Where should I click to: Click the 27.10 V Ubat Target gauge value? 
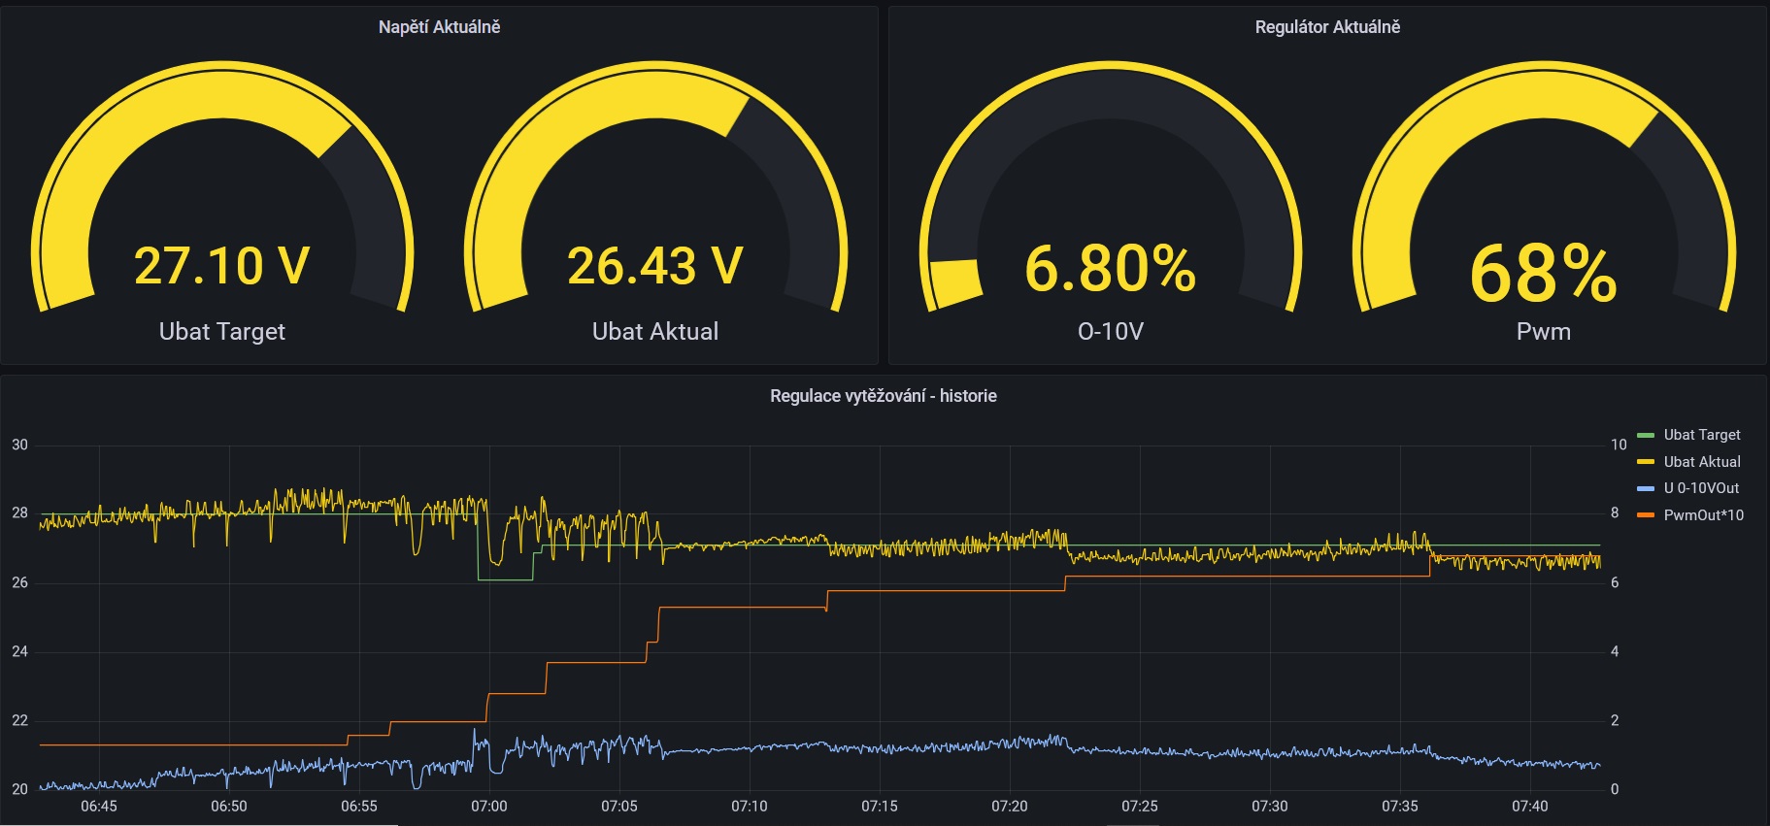pos(222,266)
